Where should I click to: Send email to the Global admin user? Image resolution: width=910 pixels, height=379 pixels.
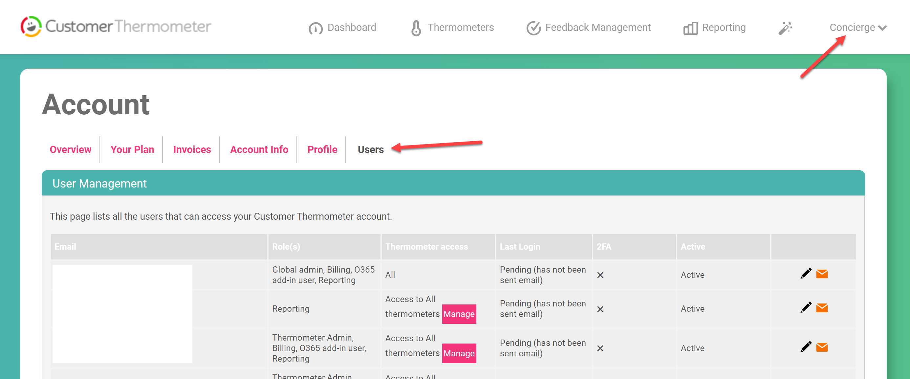point(822,274)
